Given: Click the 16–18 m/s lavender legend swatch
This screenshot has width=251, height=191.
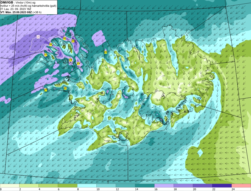Looking at the screenshot, I should pyautogui.click(x=164, y=185).
